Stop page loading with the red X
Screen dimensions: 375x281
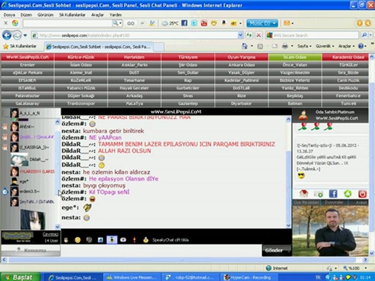(x=259, y=36)
